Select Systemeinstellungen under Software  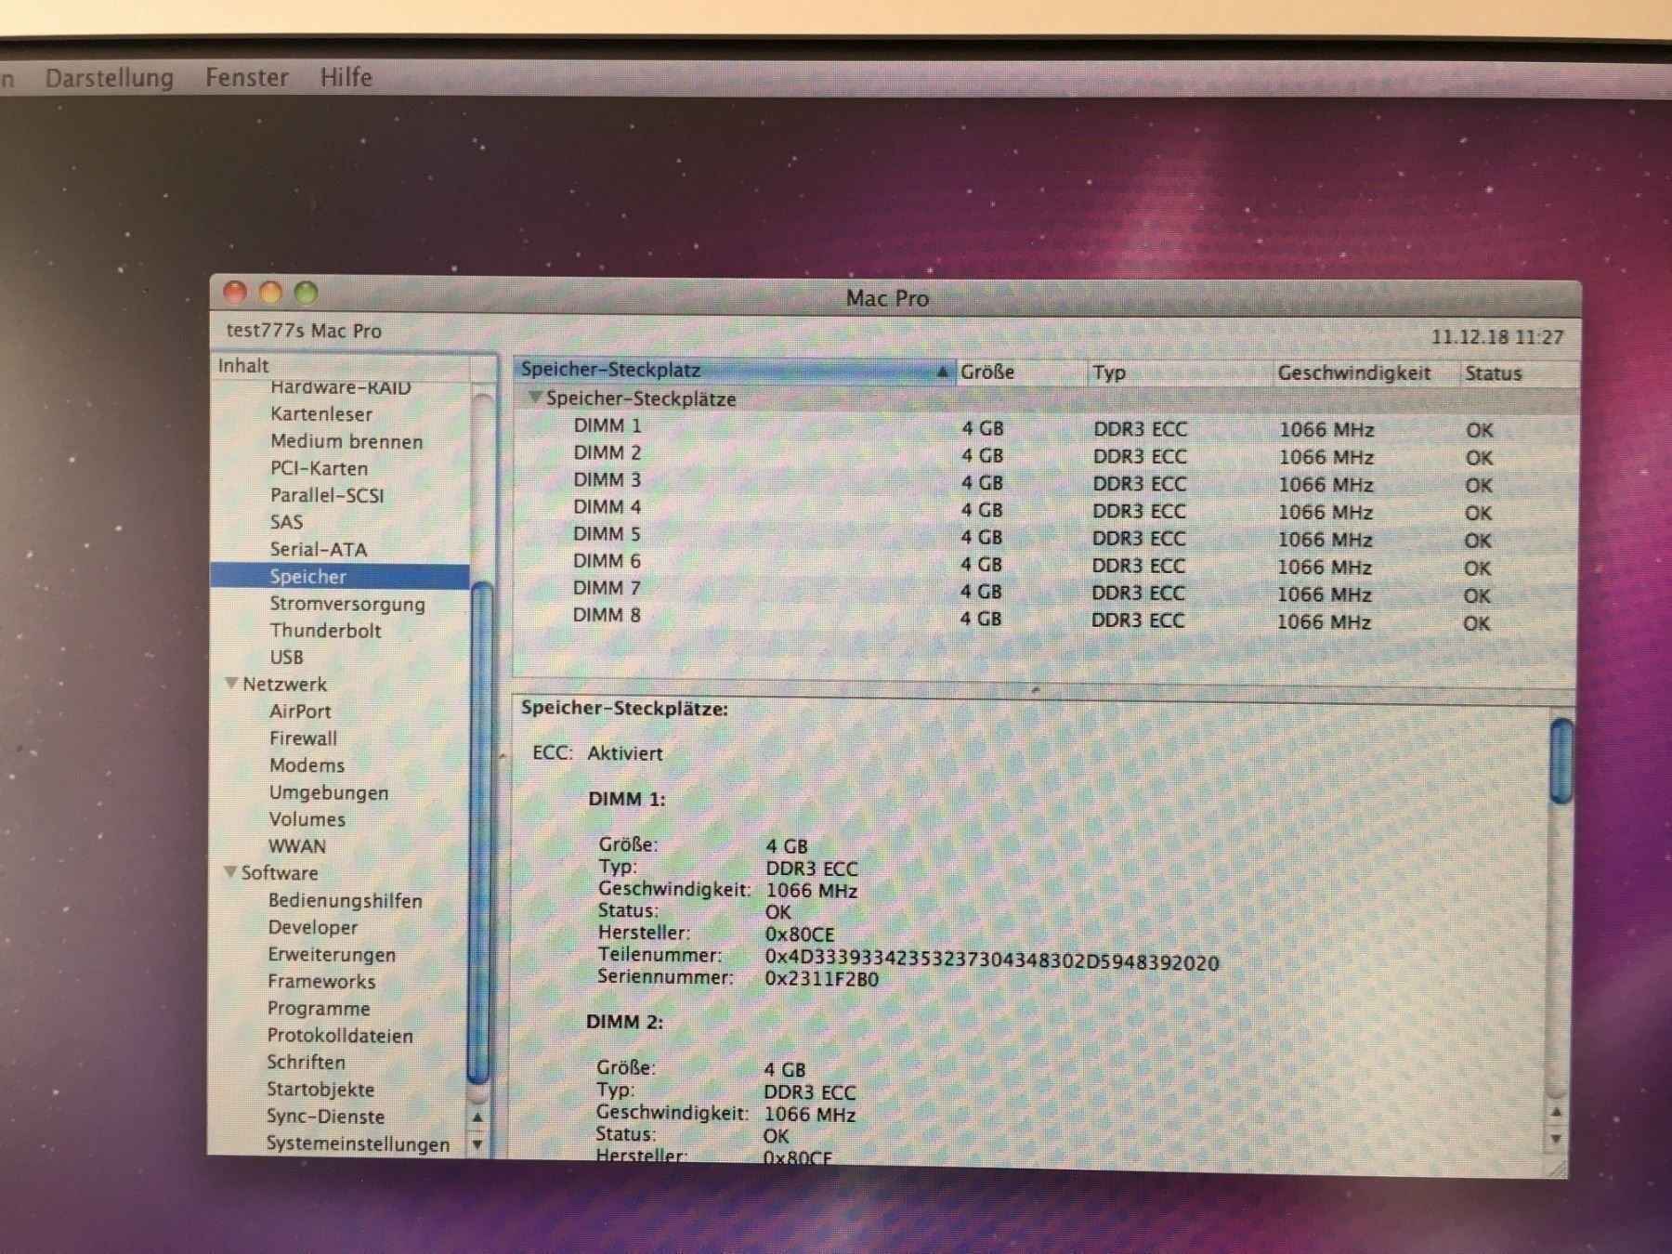point(358,1143)
